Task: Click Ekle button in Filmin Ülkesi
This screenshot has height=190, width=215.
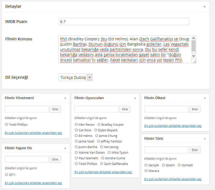Action: pos(195,109)
